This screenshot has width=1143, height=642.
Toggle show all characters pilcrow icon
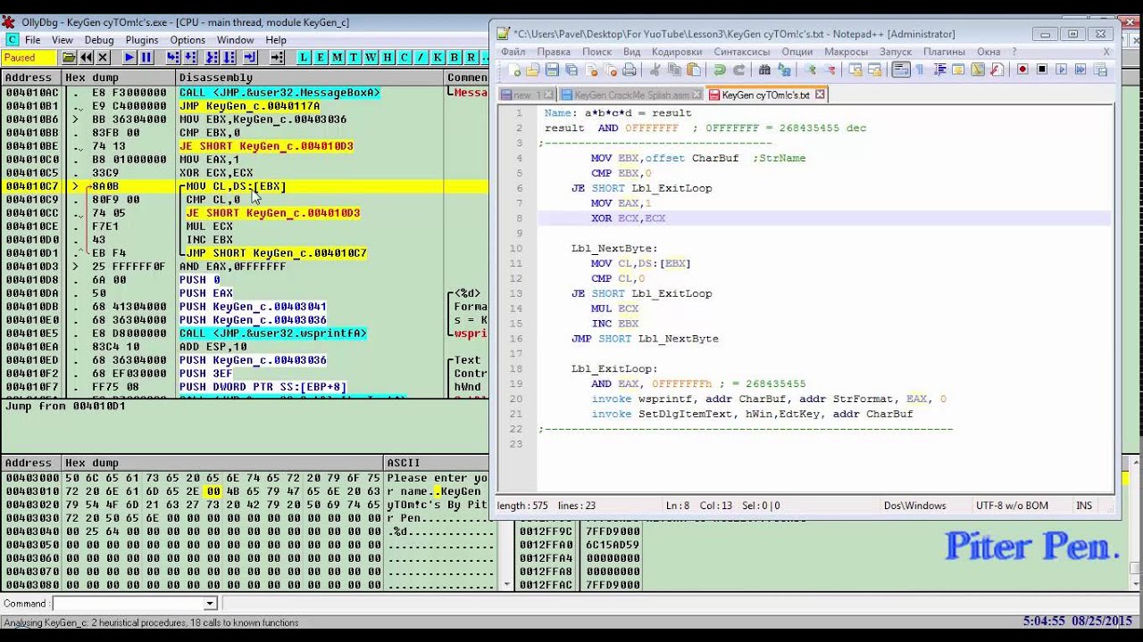[x=920, y=70]
